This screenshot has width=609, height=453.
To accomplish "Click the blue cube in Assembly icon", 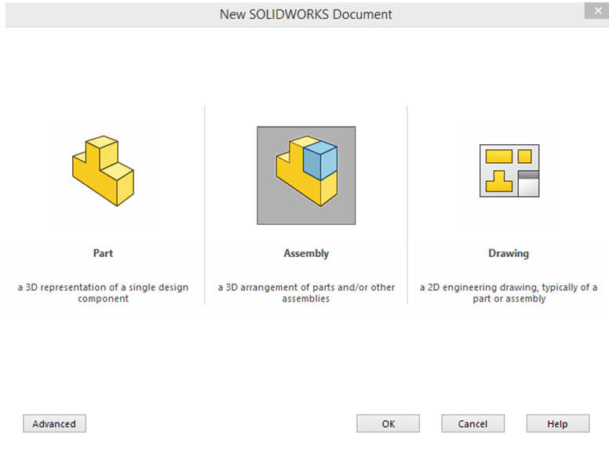I will click(319, 161).
